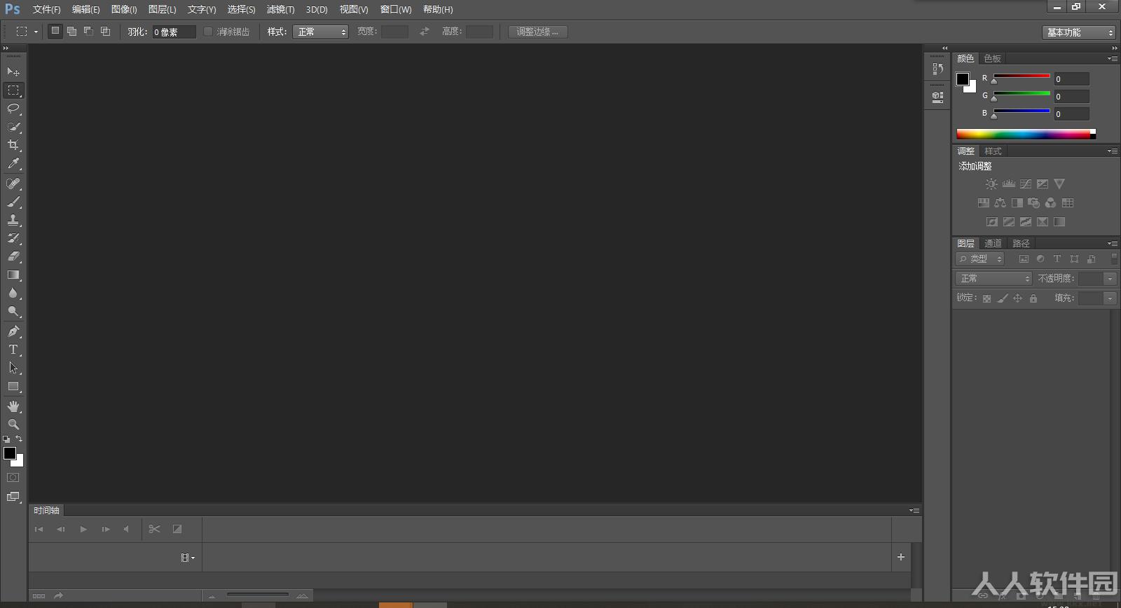The height and width of the screenshot is (608, 1121).
Task: Select the Gradient tool
Action: (13, 275)
